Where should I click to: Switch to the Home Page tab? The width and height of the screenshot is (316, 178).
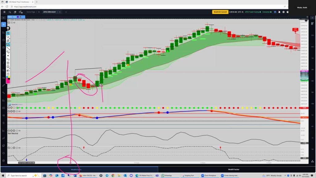[31, 12]
